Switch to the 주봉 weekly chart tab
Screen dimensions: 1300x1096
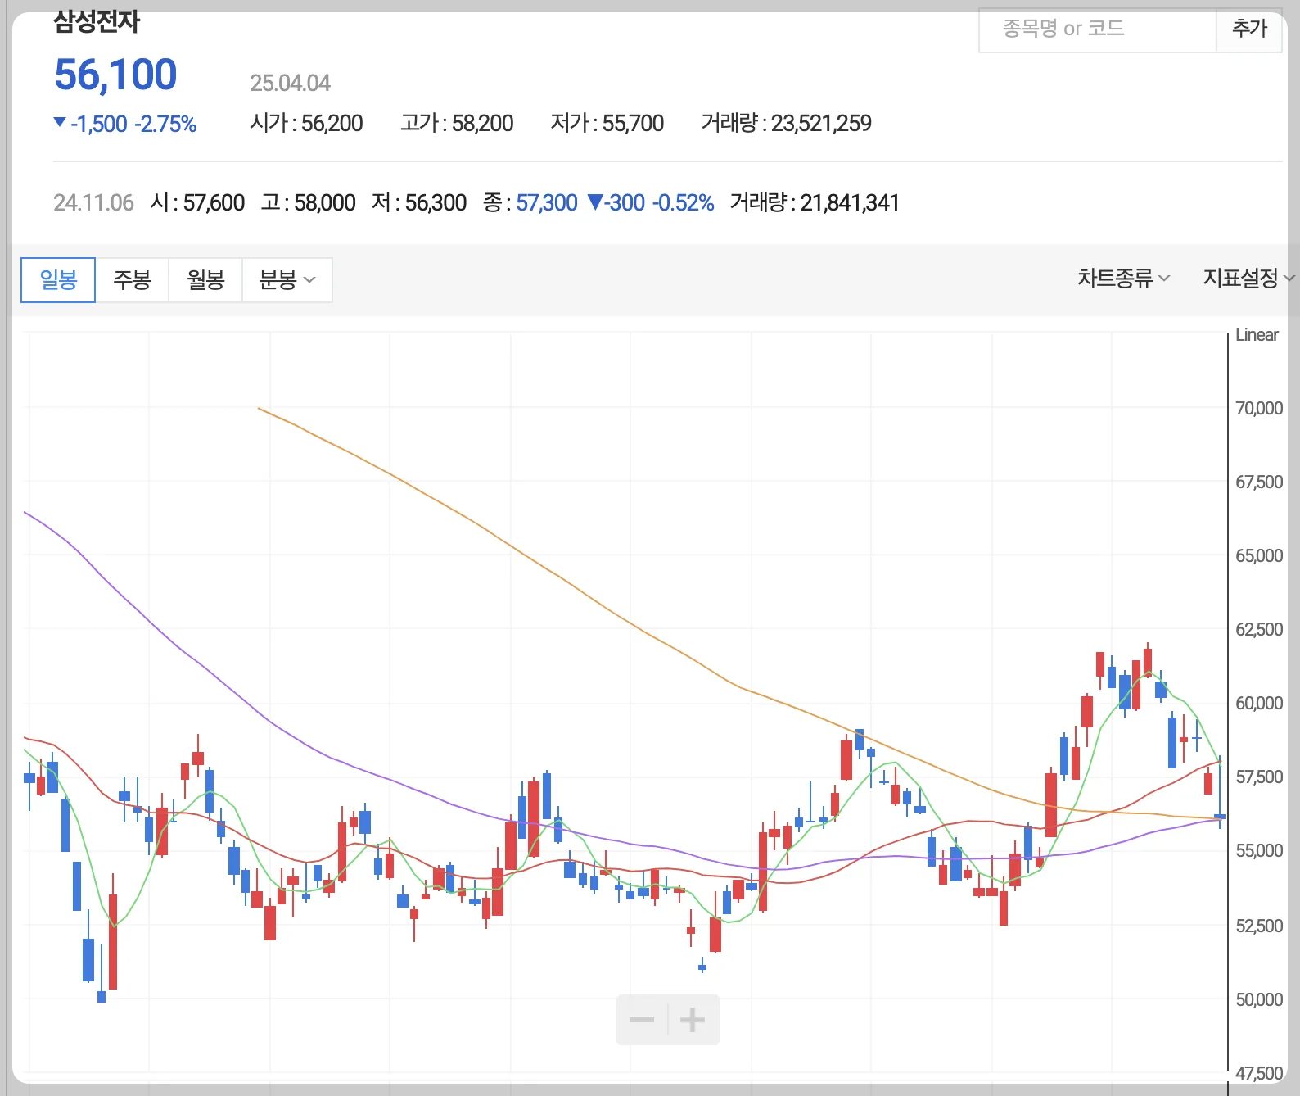tap(132, 280)
